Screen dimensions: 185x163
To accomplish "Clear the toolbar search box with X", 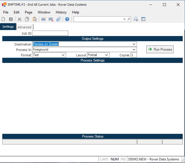I will (124, 19).
